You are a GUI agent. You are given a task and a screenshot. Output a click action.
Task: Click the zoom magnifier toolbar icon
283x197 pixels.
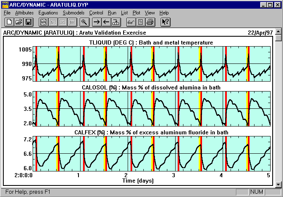click(84, 22)
